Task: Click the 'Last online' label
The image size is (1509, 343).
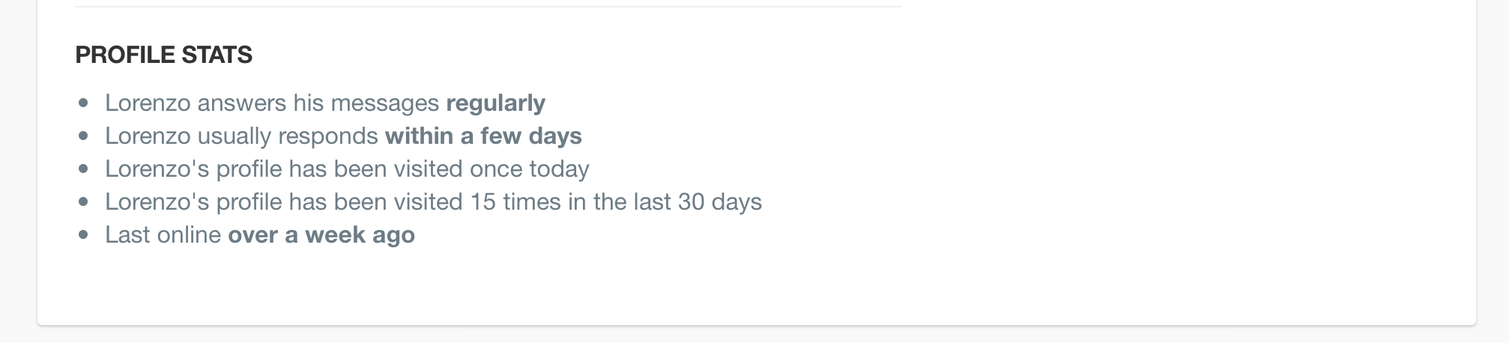Action: (x=163, y=235)
